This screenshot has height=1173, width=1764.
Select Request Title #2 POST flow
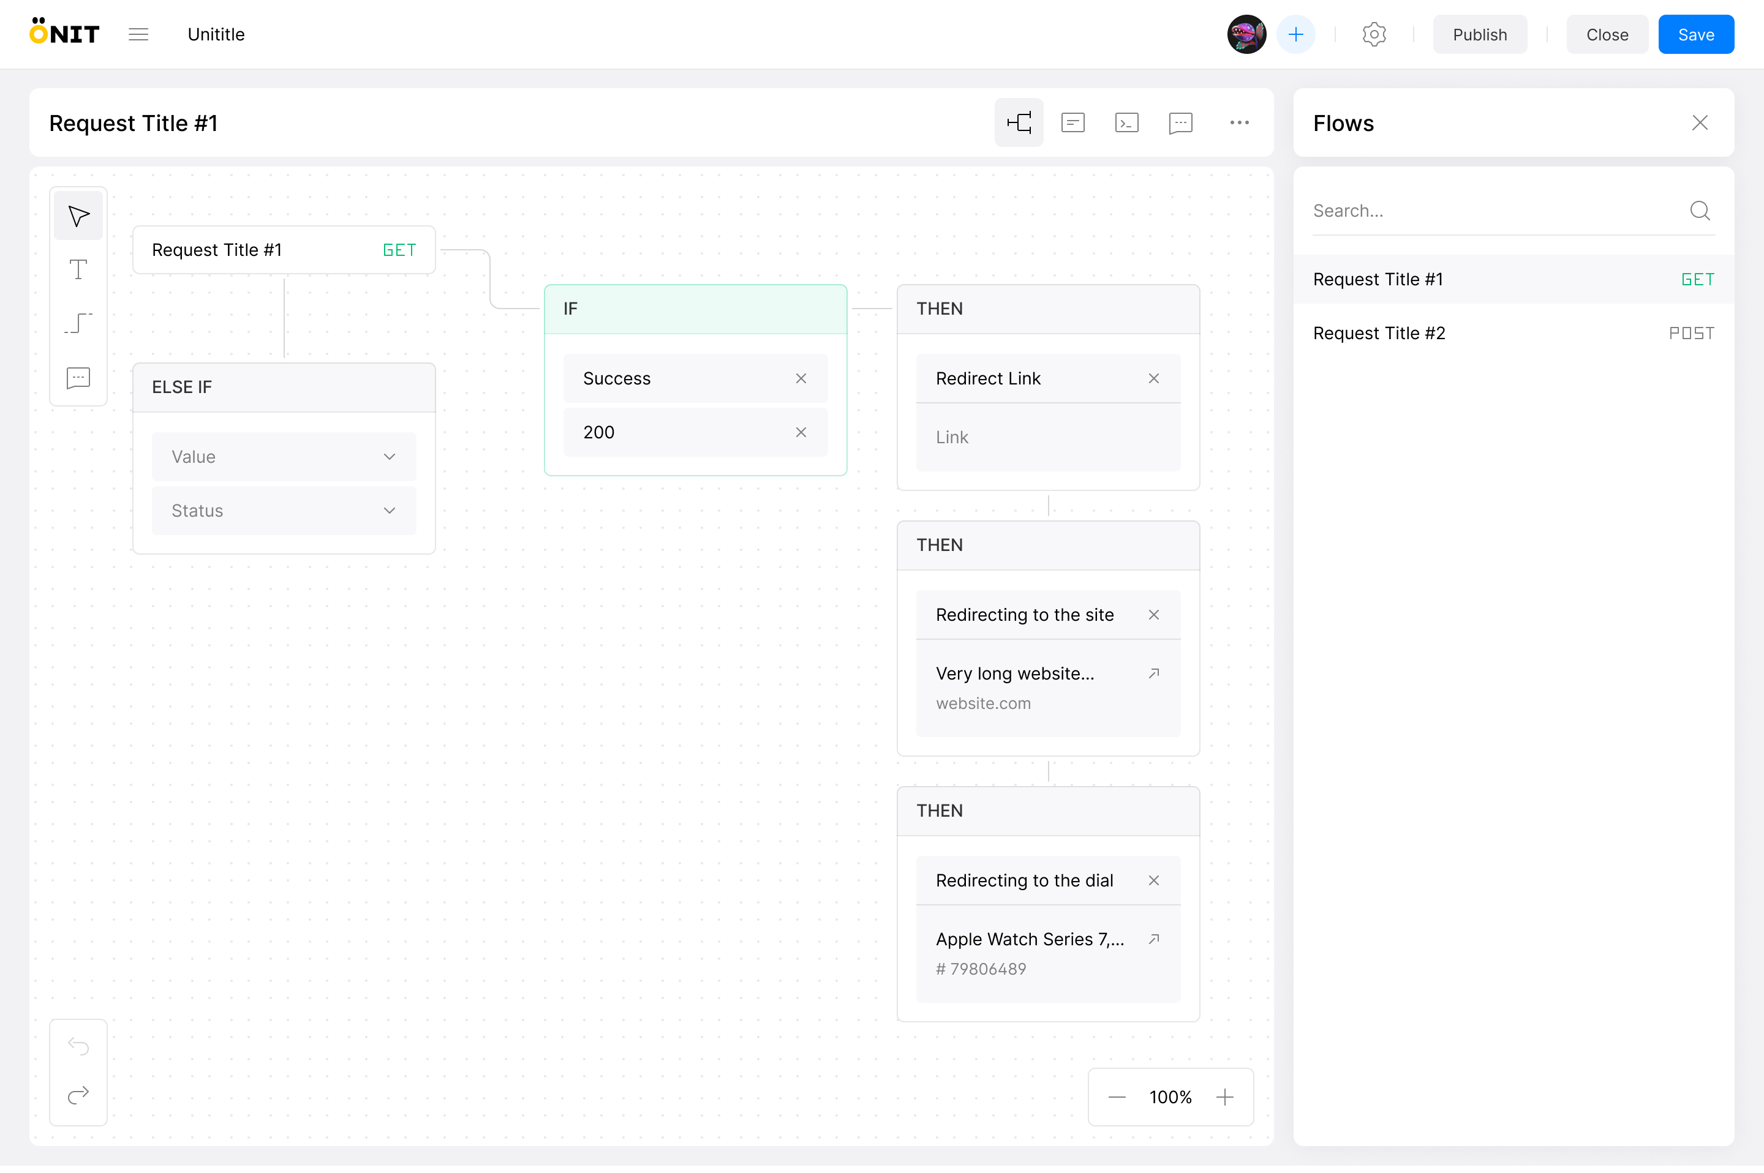[x=1512, y=333]
